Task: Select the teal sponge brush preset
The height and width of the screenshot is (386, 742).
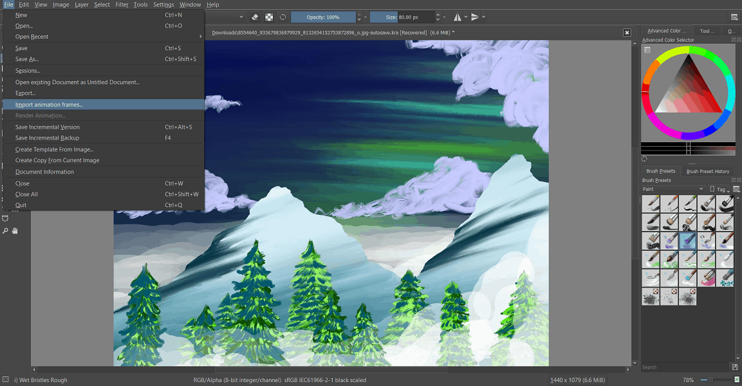Action: (x=725, y=278)
